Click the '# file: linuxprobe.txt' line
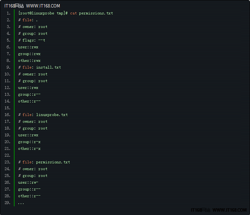Viewport: 250px width, 215px height. click(x=43, y=115)
